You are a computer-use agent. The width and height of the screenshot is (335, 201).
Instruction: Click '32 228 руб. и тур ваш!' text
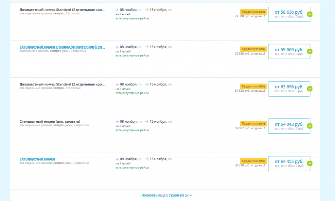click(x=250, y=165)
